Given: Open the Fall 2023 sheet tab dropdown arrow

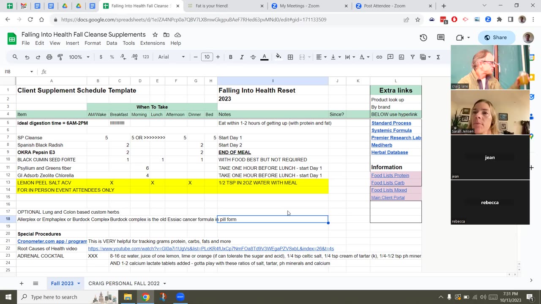Looking at the screenshot, I should point(78,283).
